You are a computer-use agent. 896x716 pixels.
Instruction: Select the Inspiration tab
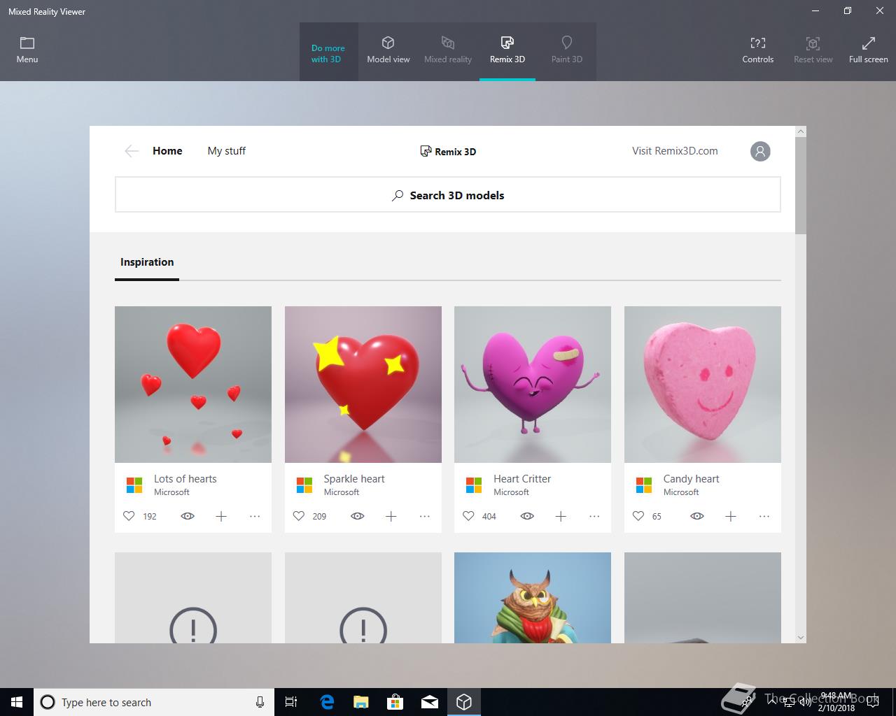(147, 263)
